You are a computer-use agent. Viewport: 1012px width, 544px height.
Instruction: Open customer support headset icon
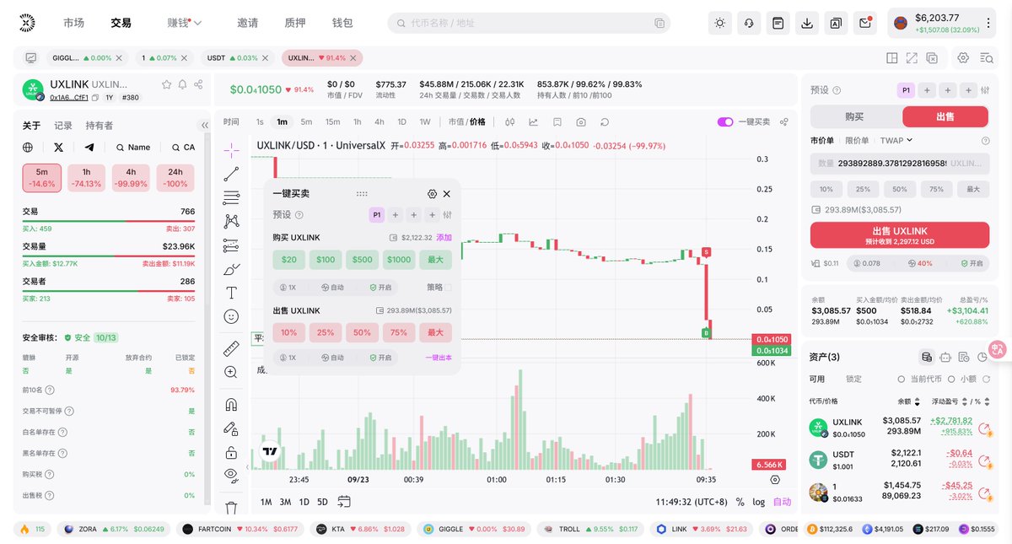[749, 23]
